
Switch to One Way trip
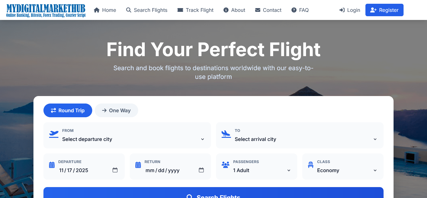[x=116, y=110]
